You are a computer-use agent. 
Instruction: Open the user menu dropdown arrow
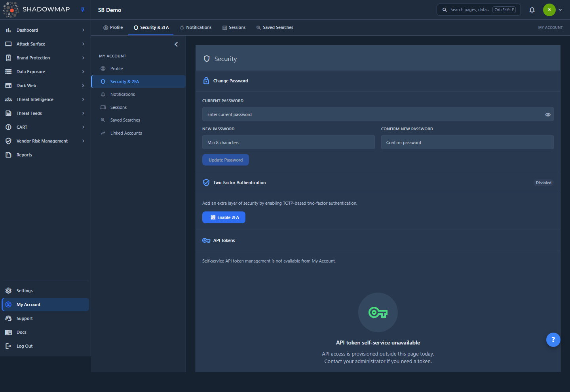click(560, 10)
